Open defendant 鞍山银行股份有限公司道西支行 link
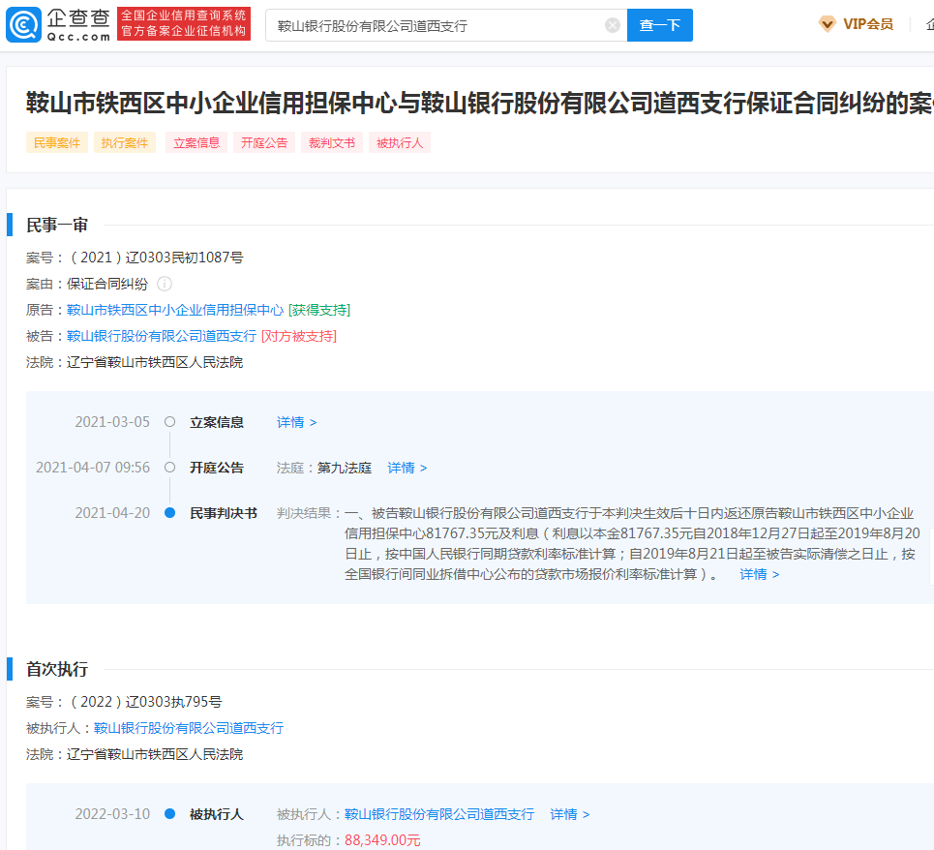This screenshot has width=934, height=850. (x=162, y=336)
